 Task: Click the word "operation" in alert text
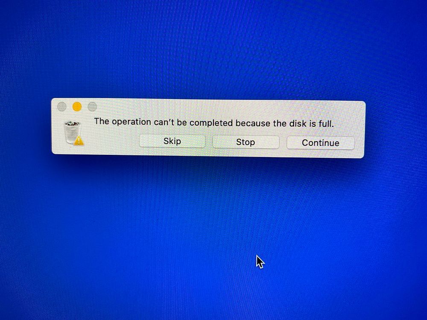click(131, 122)
